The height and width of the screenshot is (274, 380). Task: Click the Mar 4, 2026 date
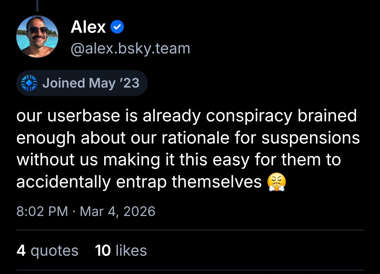[x=118, y=211]
